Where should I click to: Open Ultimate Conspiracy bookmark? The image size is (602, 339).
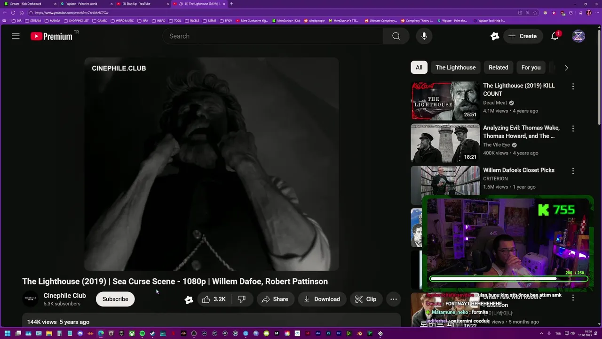coord(382,21)
